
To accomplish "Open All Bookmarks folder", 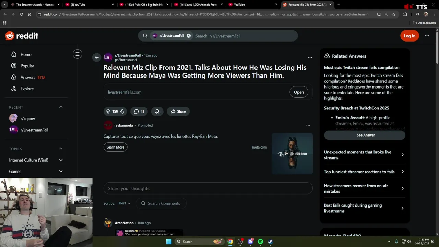I will point(425,23).
